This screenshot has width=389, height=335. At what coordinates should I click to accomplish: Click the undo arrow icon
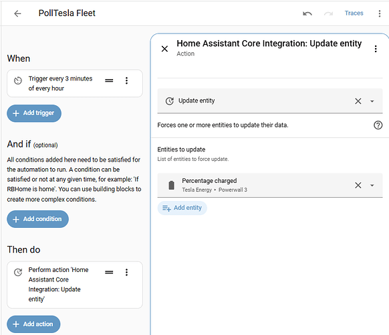307,13
